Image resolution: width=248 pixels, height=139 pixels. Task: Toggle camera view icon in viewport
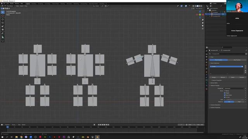pyautogui.click(x=203, y=26)
